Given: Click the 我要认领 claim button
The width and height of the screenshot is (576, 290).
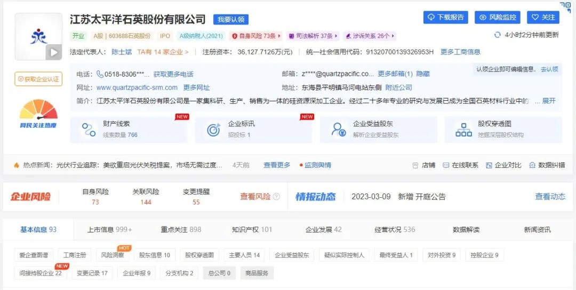Looking at the screenshot, I should click(231, 19).
